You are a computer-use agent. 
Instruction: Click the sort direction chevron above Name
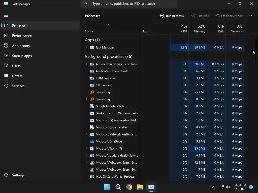click(109, 24)
